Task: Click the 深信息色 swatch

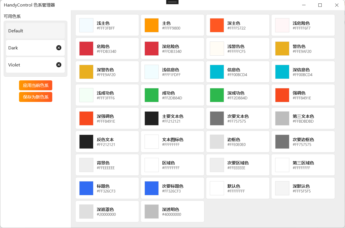Action: tap(282, 72)
